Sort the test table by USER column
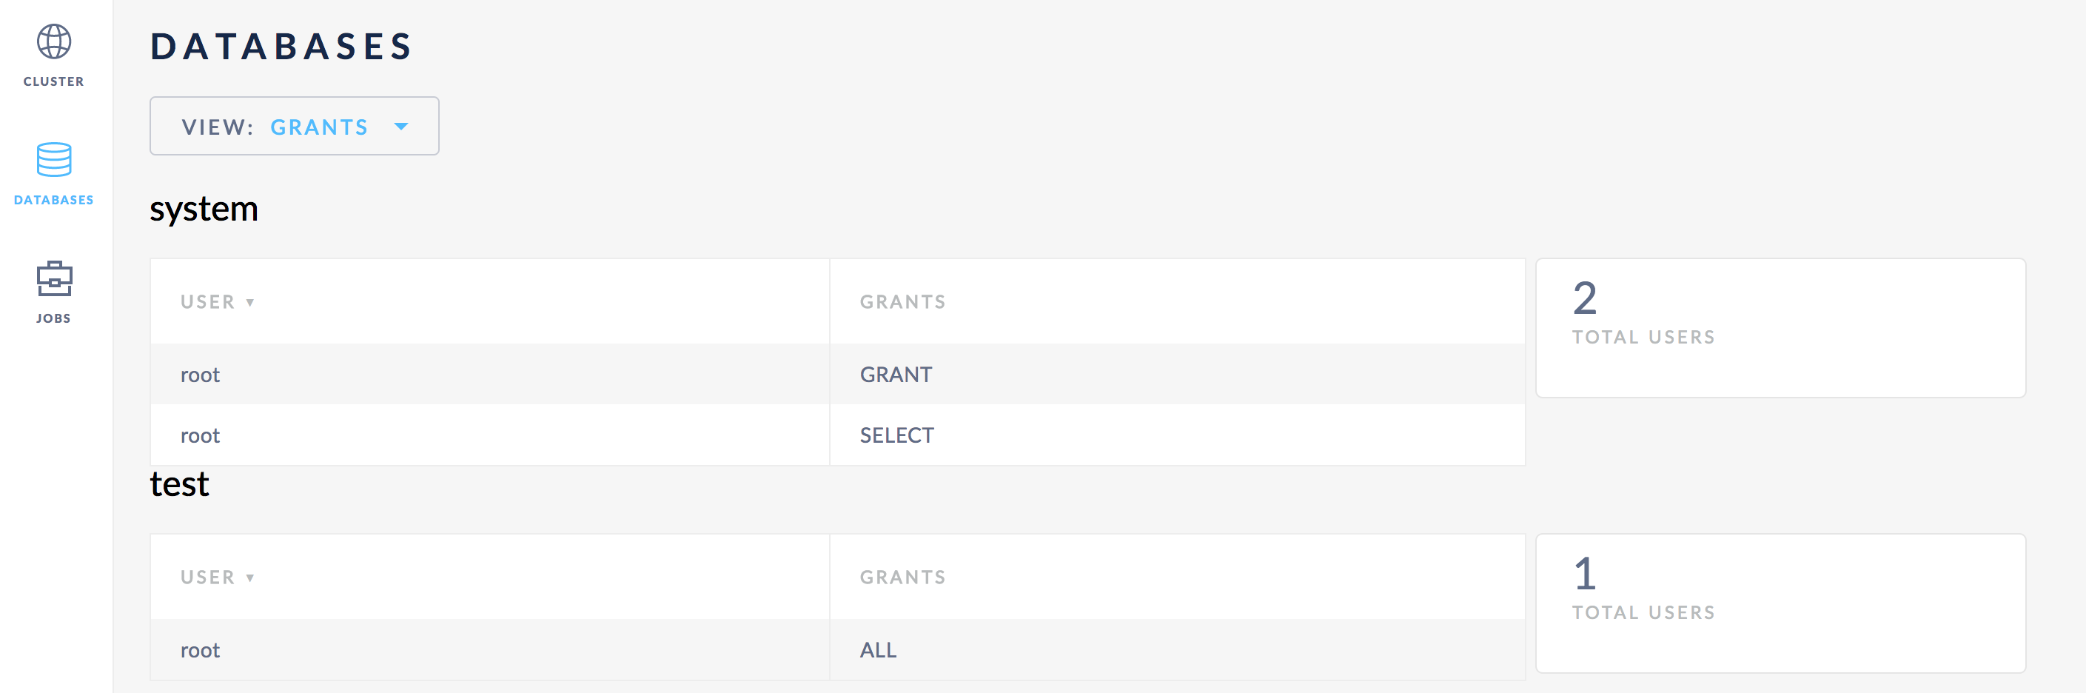2086x693 pixels. coord(215,575)
